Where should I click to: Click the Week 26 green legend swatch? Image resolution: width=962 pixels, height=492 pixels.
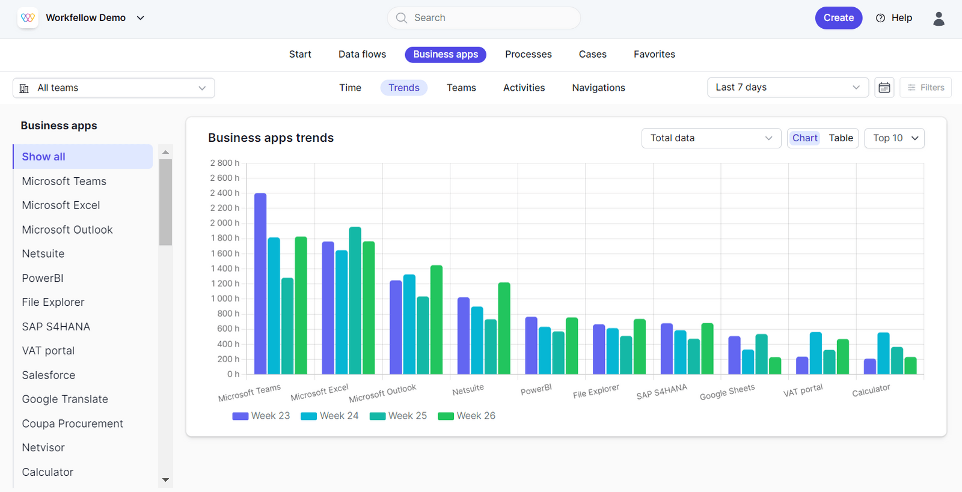tap(446, 416)
